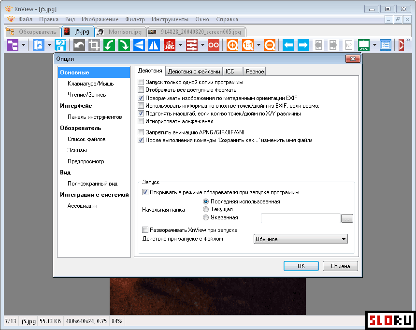Select the Crop tool icon

click(x=94, y=45)
